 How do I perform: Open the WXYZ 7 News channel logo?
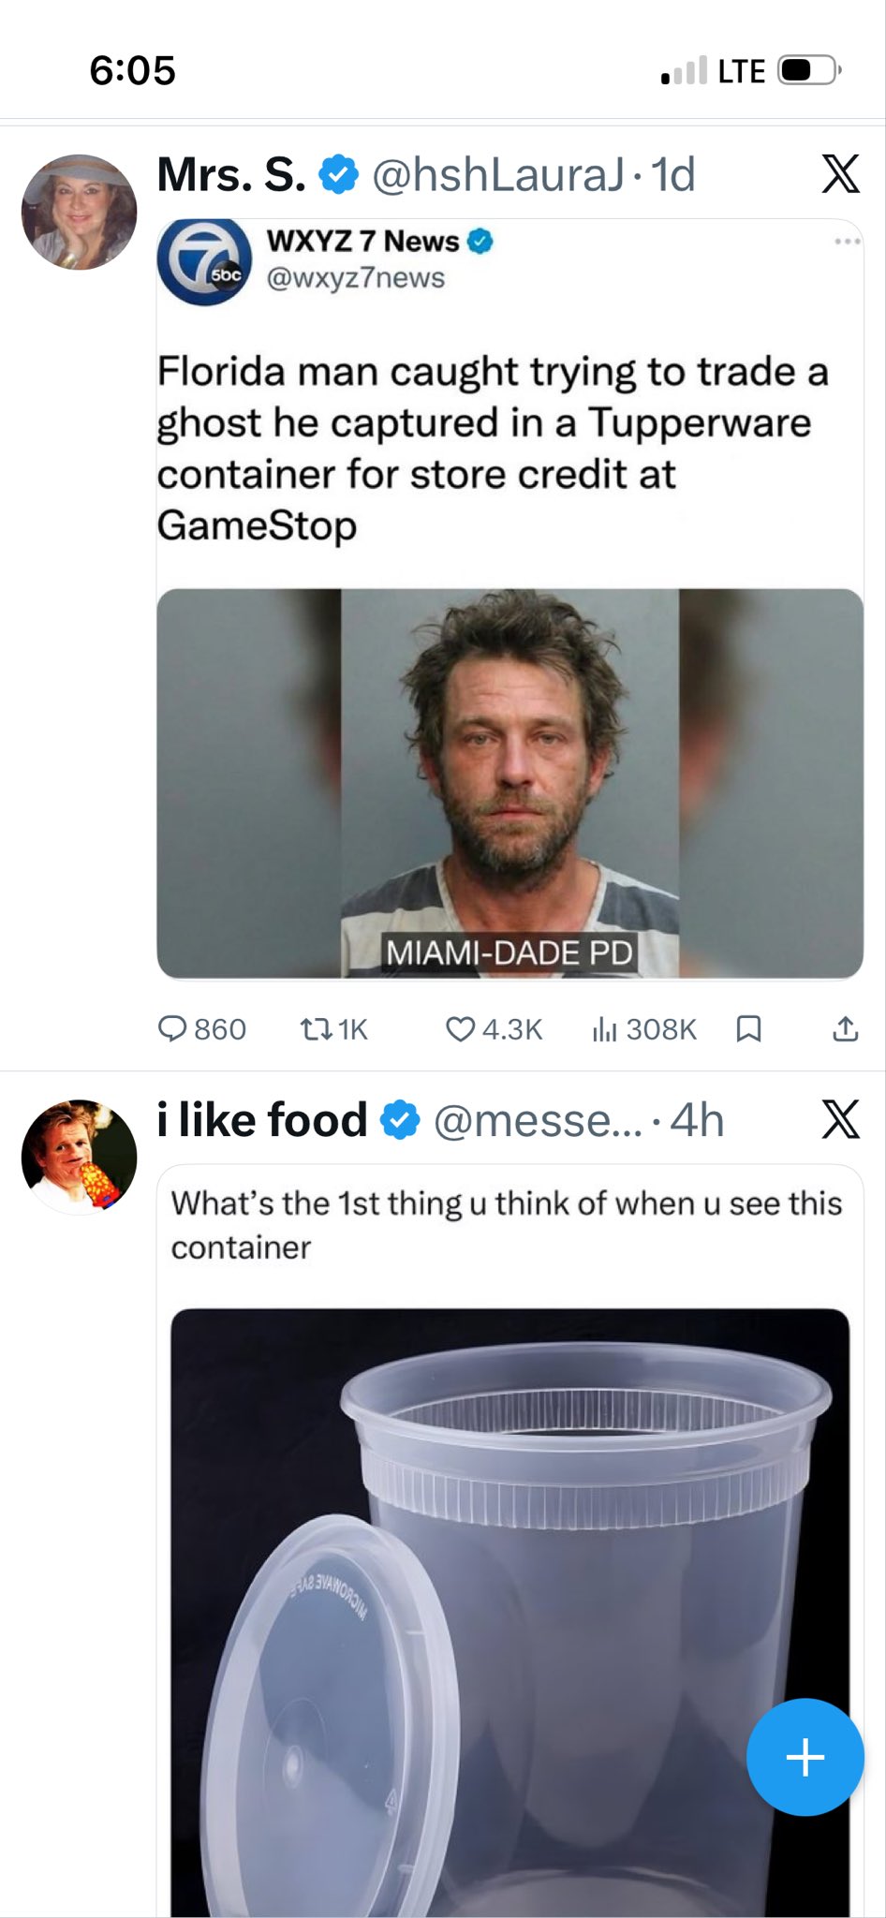(204, 262)
